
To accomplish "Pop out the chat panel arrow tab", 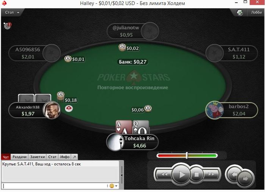I will pos(74,157).
